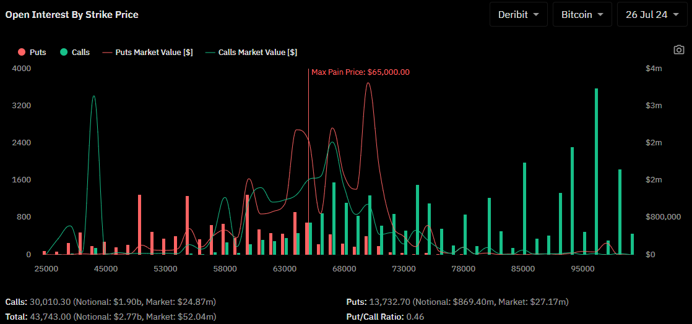Click the green Calls legend circle
The width and height of the screenshot is (692, 324).
(x=64, y=53)
